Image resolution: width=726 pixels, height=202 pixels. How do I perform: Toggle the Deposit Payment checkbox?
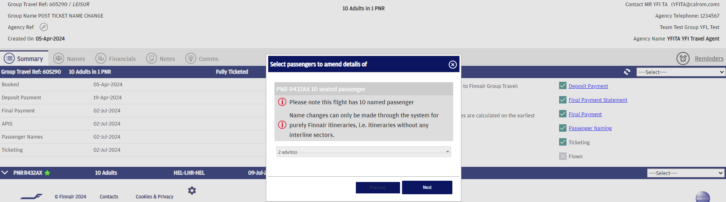(x=563, y=86)
